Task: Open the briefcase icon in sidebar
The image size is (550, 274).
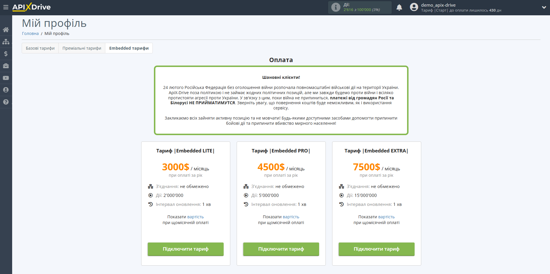Action: click(x=6, y=66)
